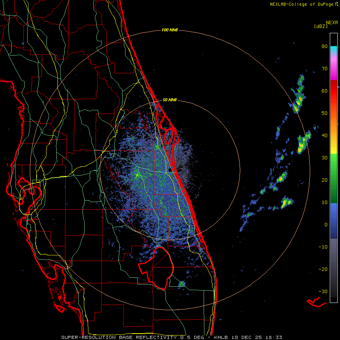
Task: Click the 50 value on the dBZ scale
Action: coord(325,113)
